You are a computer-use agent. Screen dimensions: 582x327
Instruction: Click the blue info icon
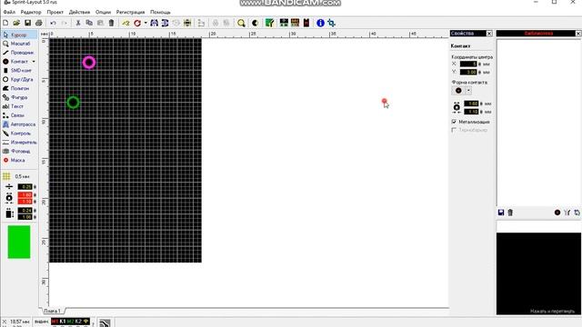point(320,23)
